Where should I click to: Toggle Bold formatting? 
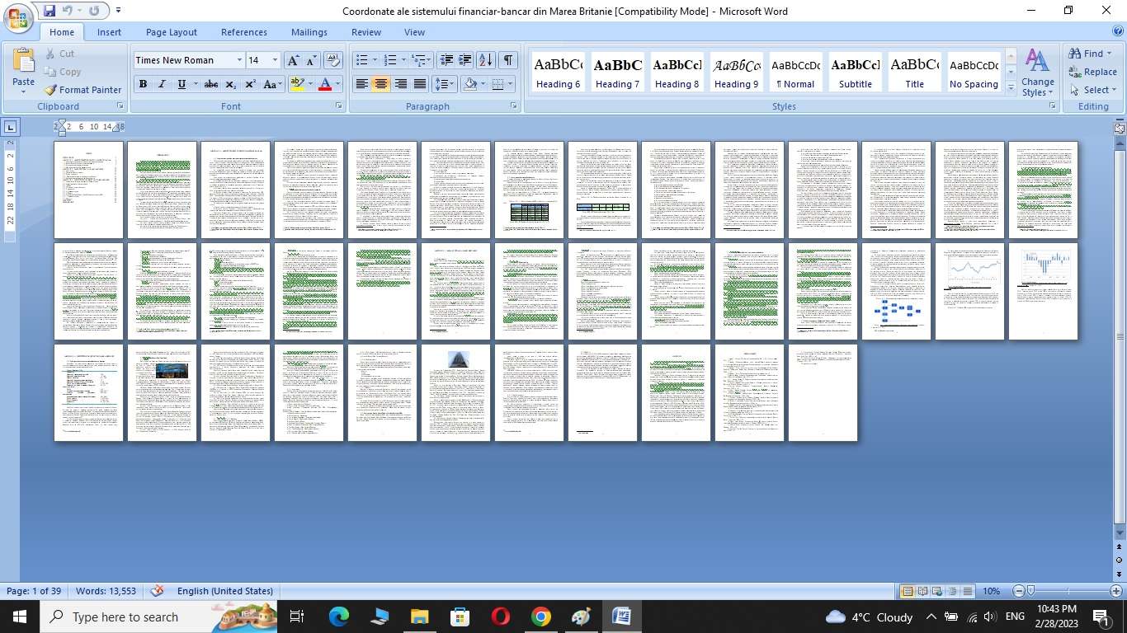point(143,84)
